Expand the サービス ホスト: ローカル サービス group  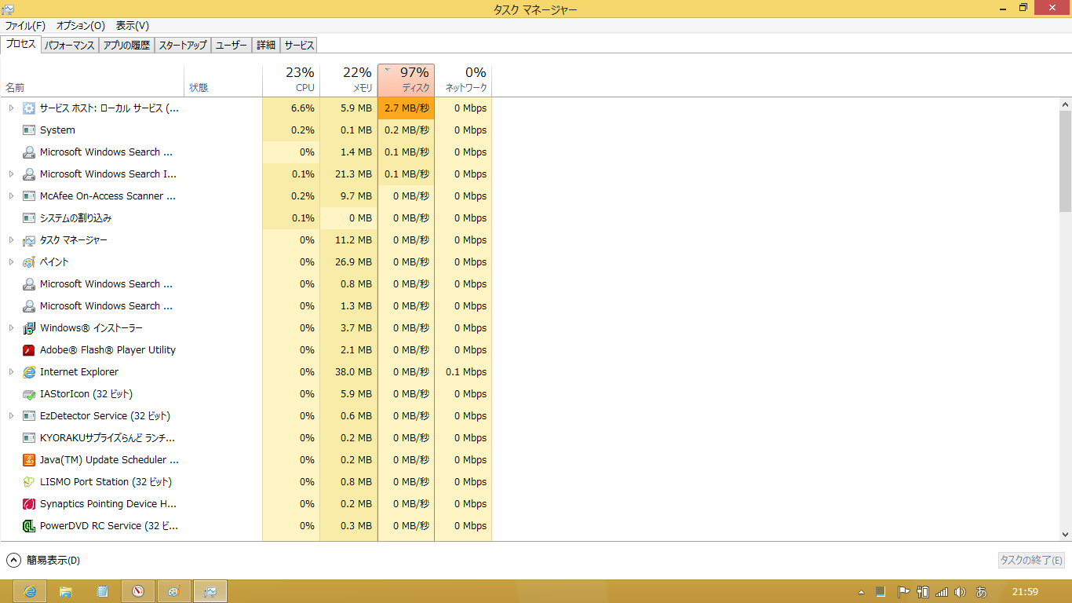(11, 108)
